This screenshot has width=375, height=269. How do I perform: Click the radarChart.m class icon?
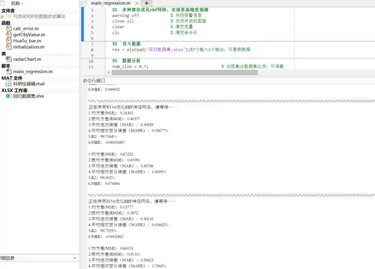pyautogui.click(x=8, y=59)
